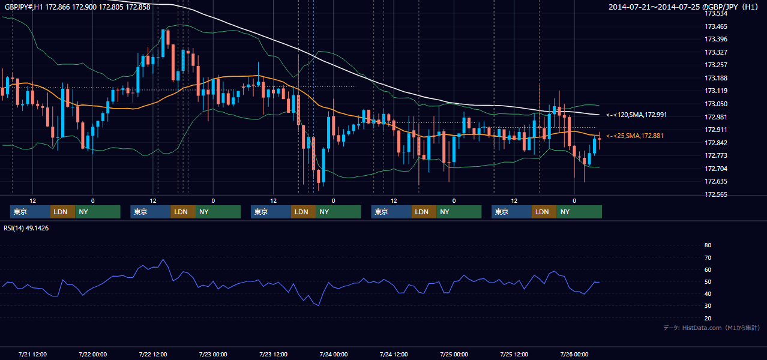Click the RSI scale value 50

[708, 281]
